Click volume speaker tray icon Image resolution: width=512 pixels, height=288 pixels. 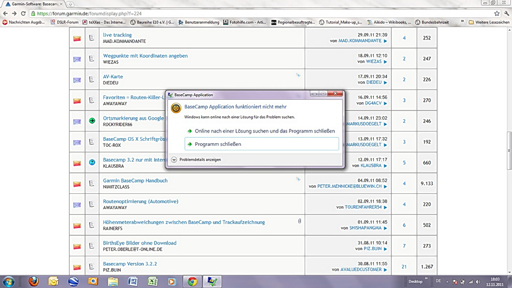click(478, 282)
